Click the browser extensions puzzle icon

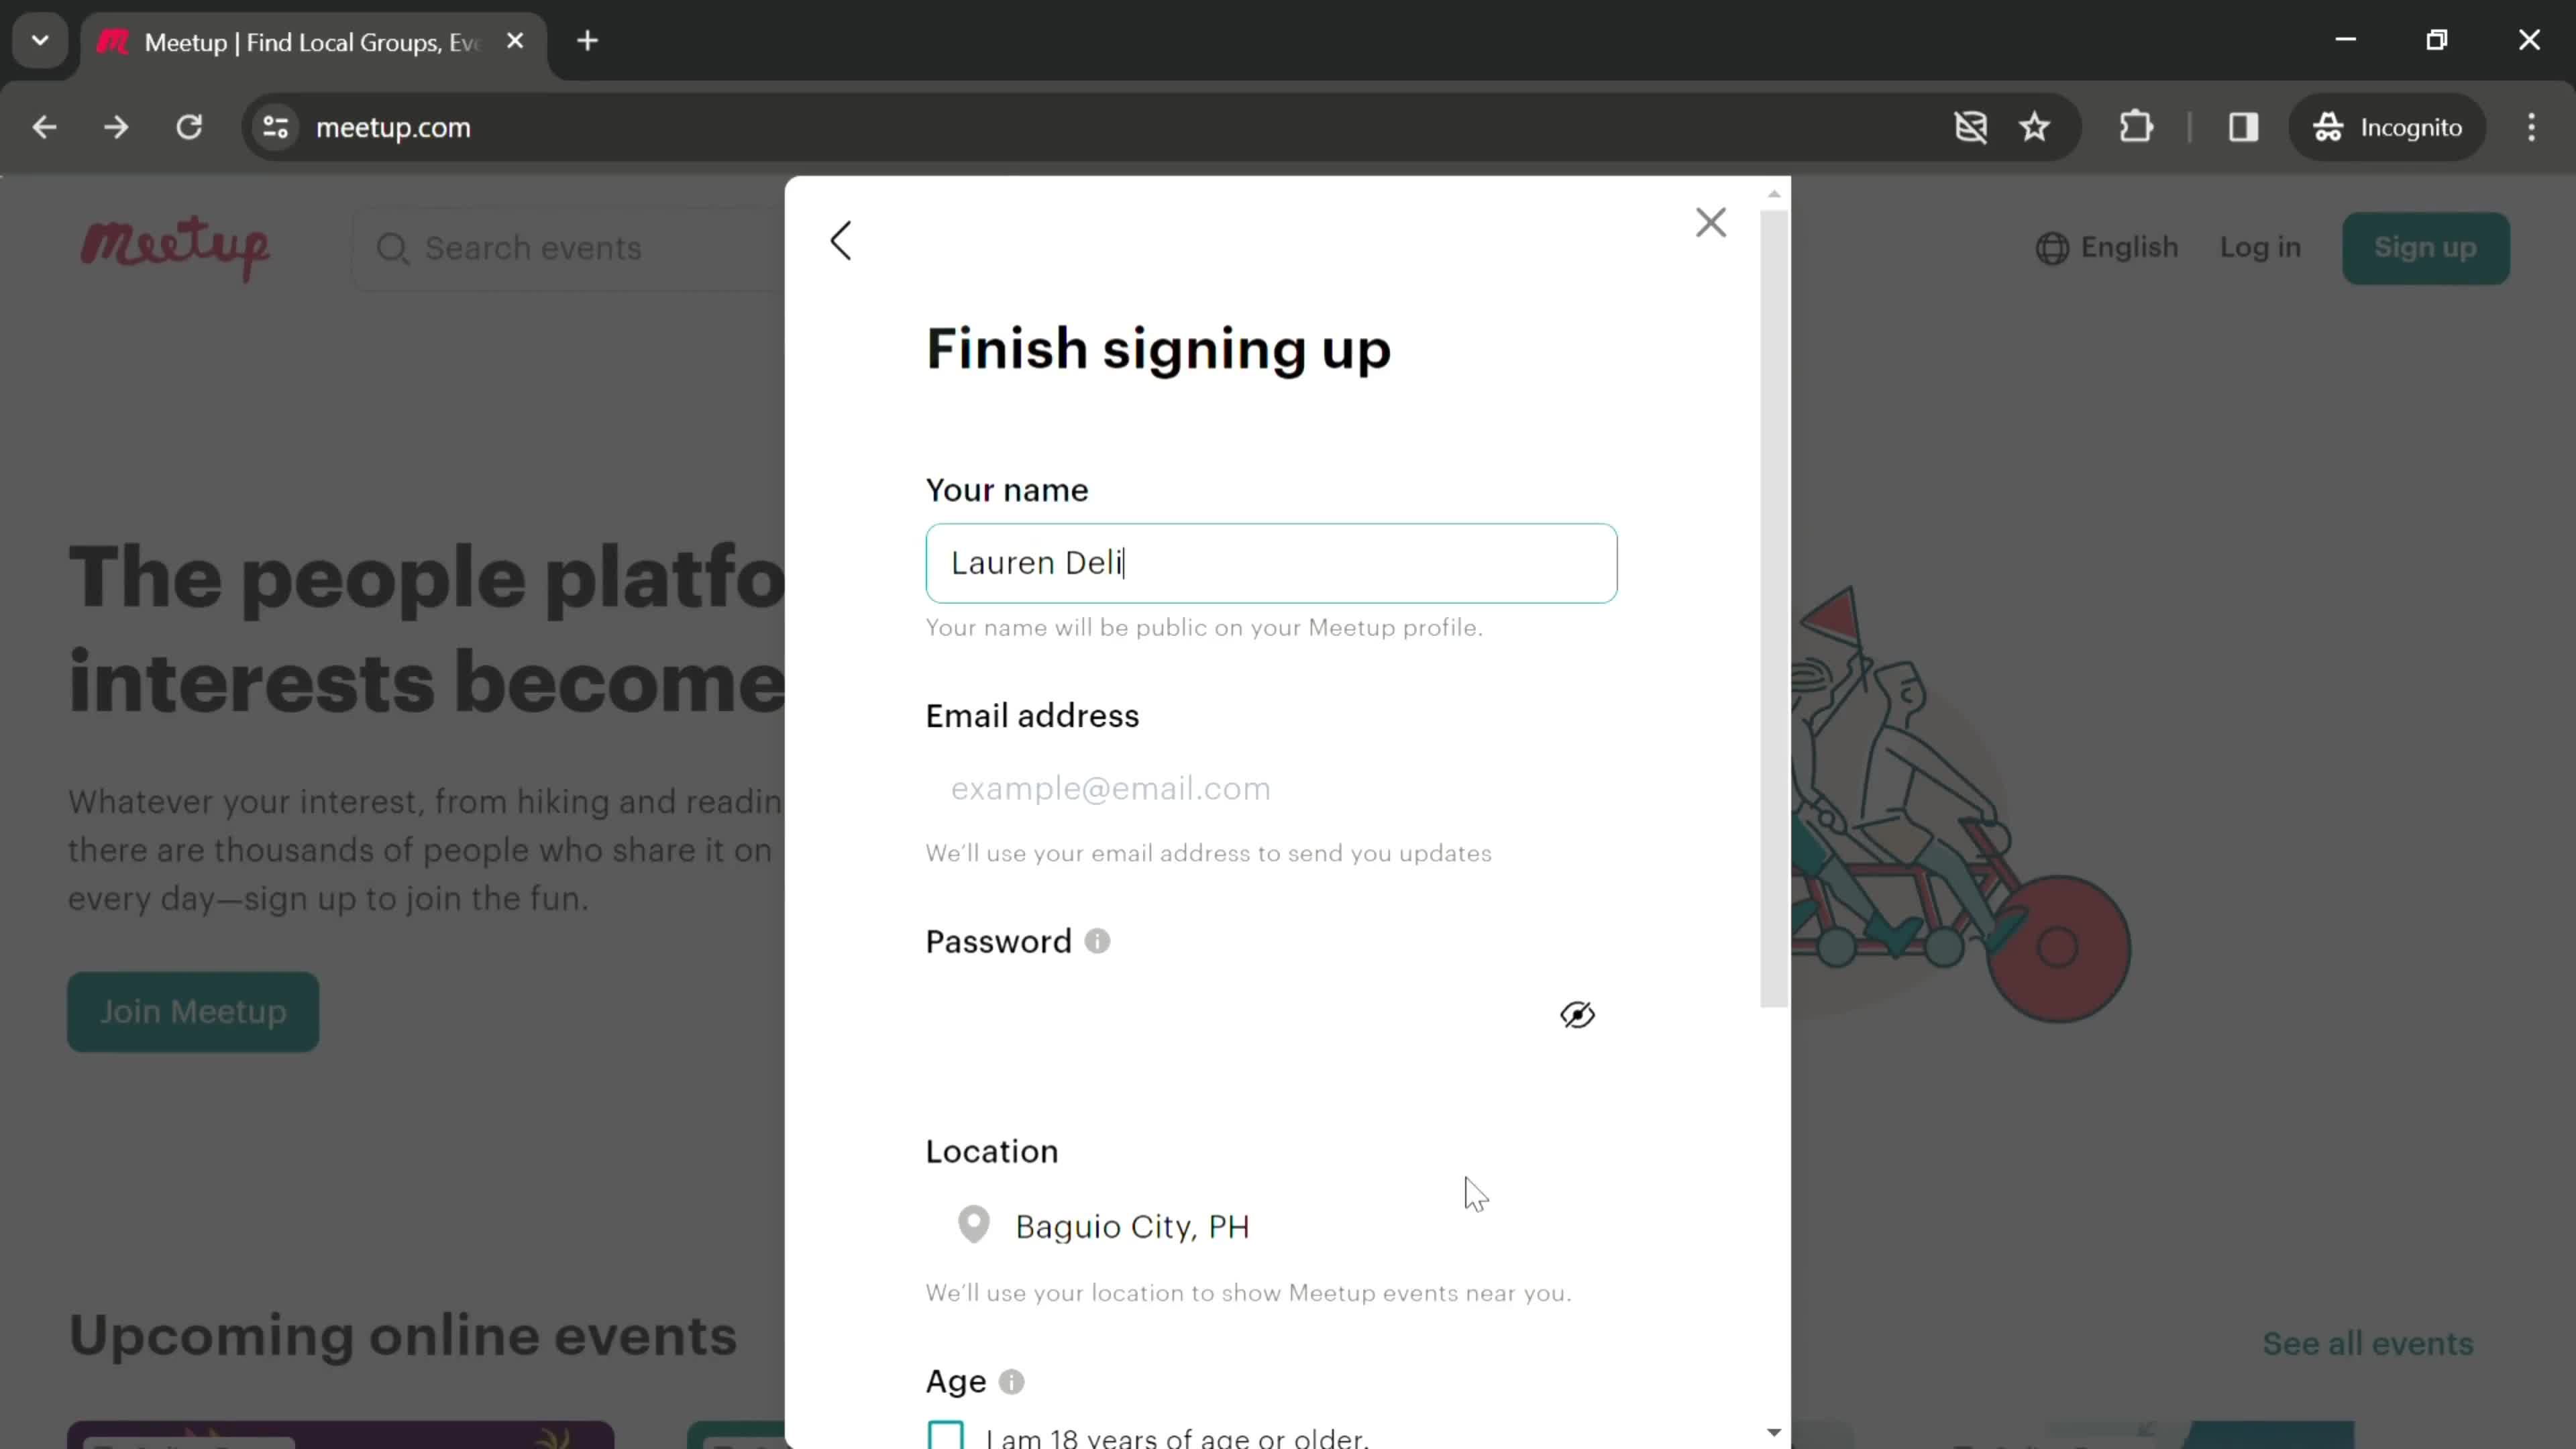coord(2139,125)
